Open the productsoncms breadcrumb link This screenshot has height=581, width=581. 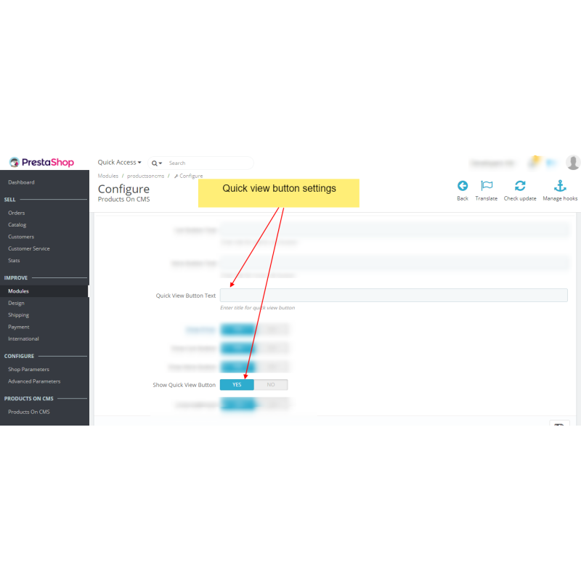coord(145,176)
